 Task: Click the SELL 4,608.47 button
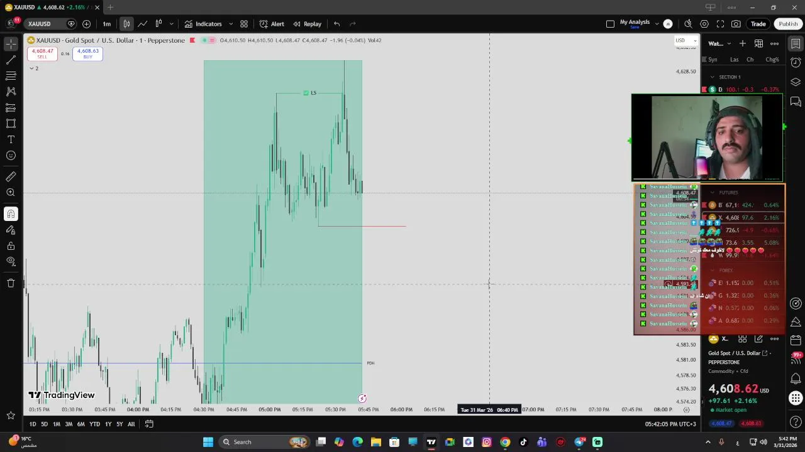coord(42,54)
